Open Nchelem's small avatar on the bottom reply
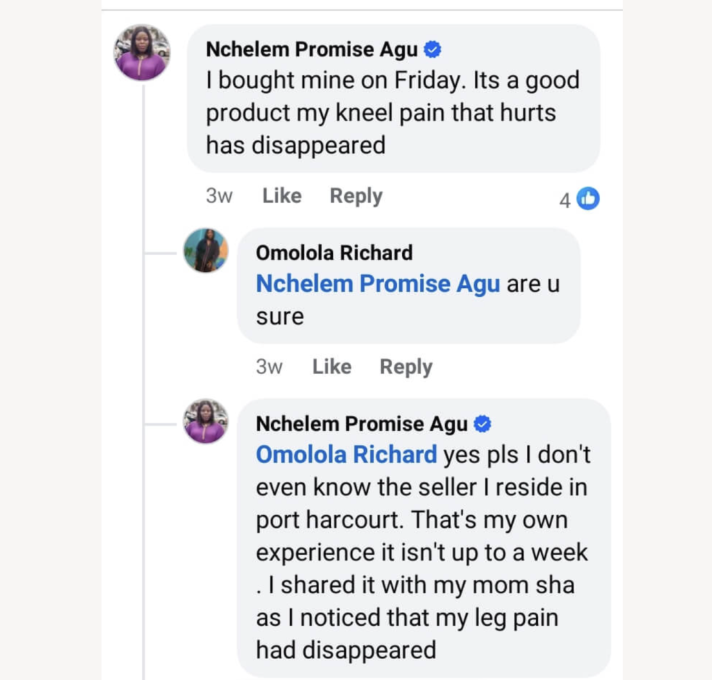The height and width of the screenshot is (680, 712). pyautogui.click(x=206, y=421)
